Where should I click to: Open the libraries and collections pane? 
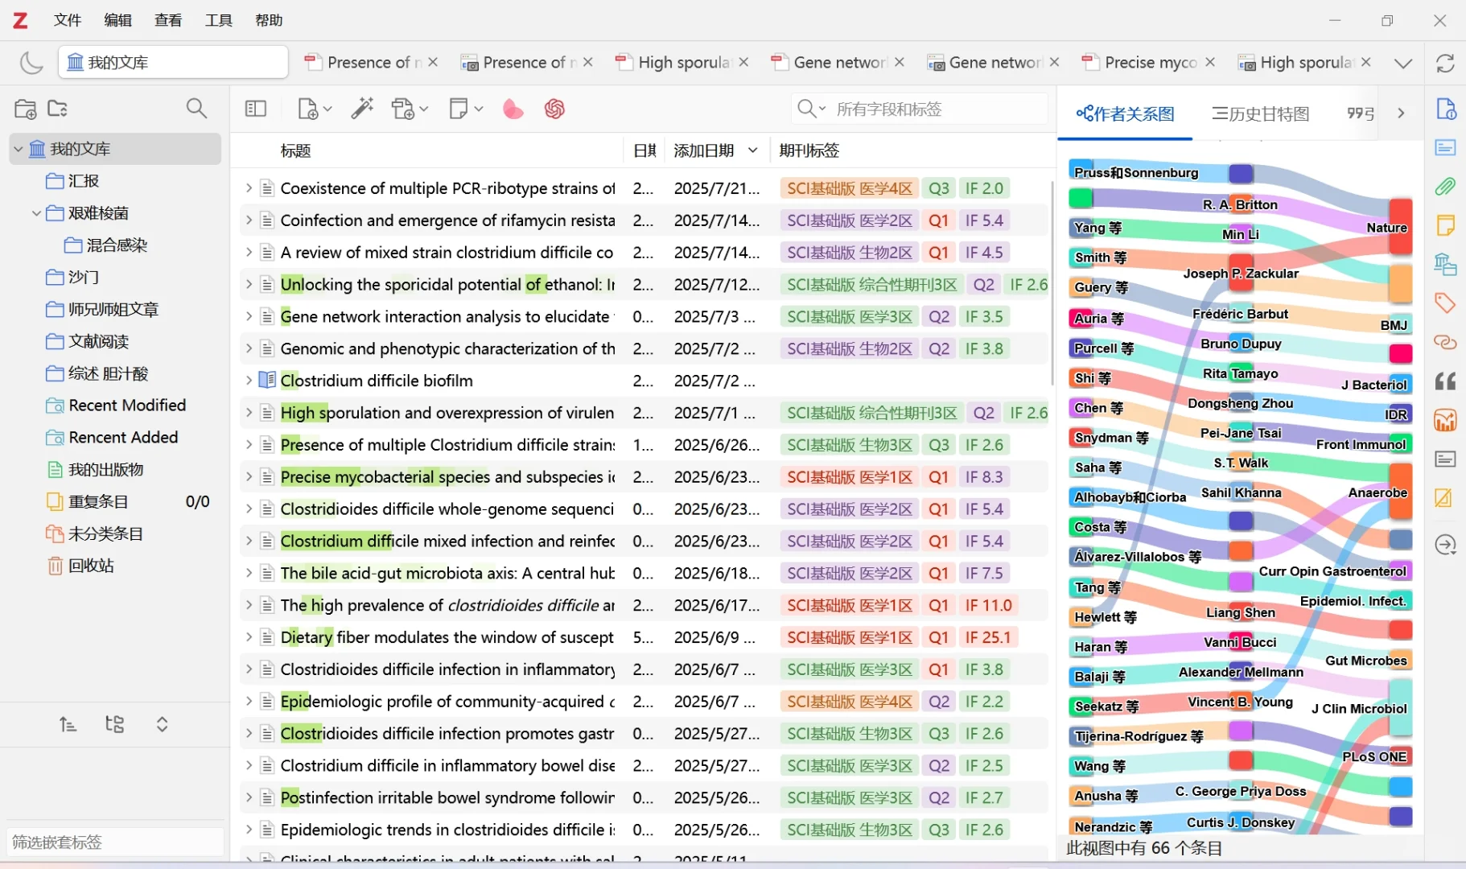(x=1446, y=265)
